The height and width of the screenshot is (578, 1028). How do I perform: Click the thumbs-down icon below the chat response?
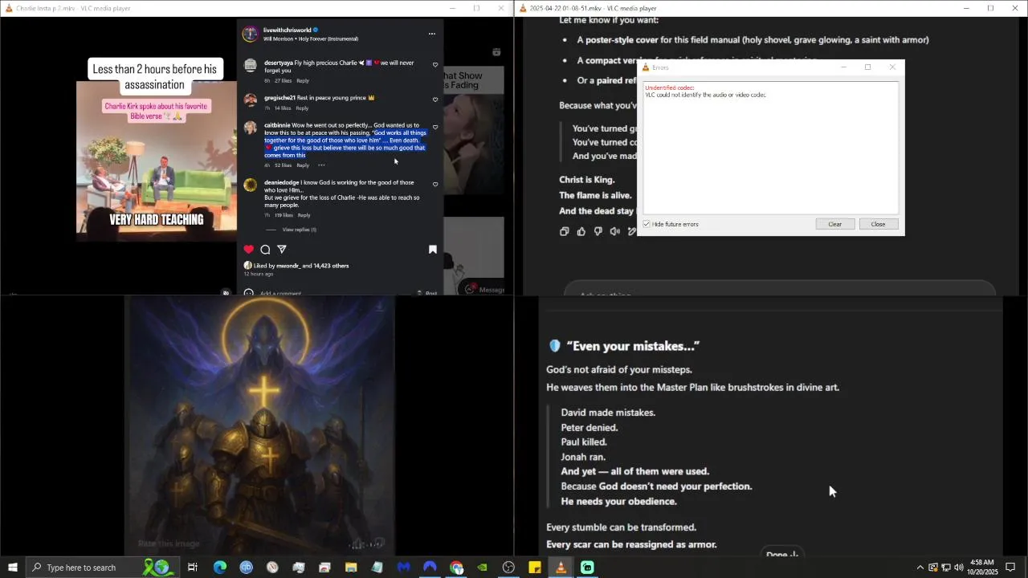coord(598,231)
